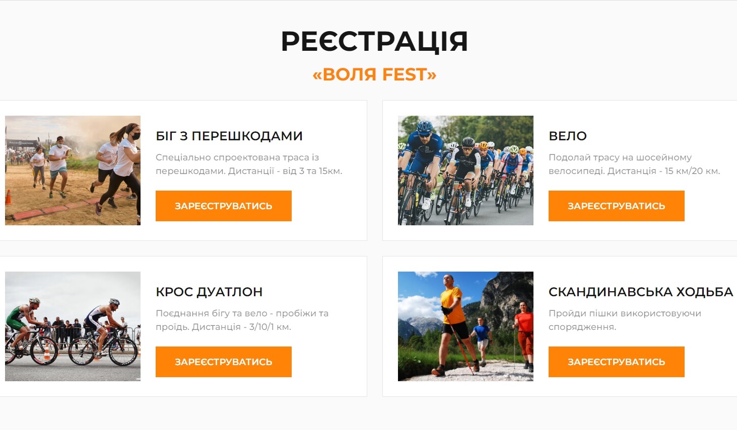Click the РЕЄСТРАЦІЯ page heading
This screenshot has width=737, height=430.
click(374, 41)
